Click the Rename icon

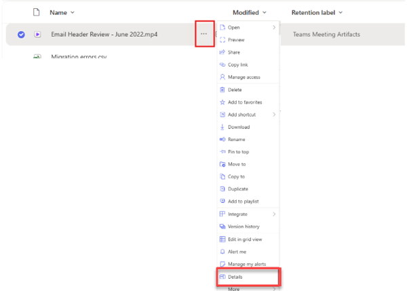point(222,140)
